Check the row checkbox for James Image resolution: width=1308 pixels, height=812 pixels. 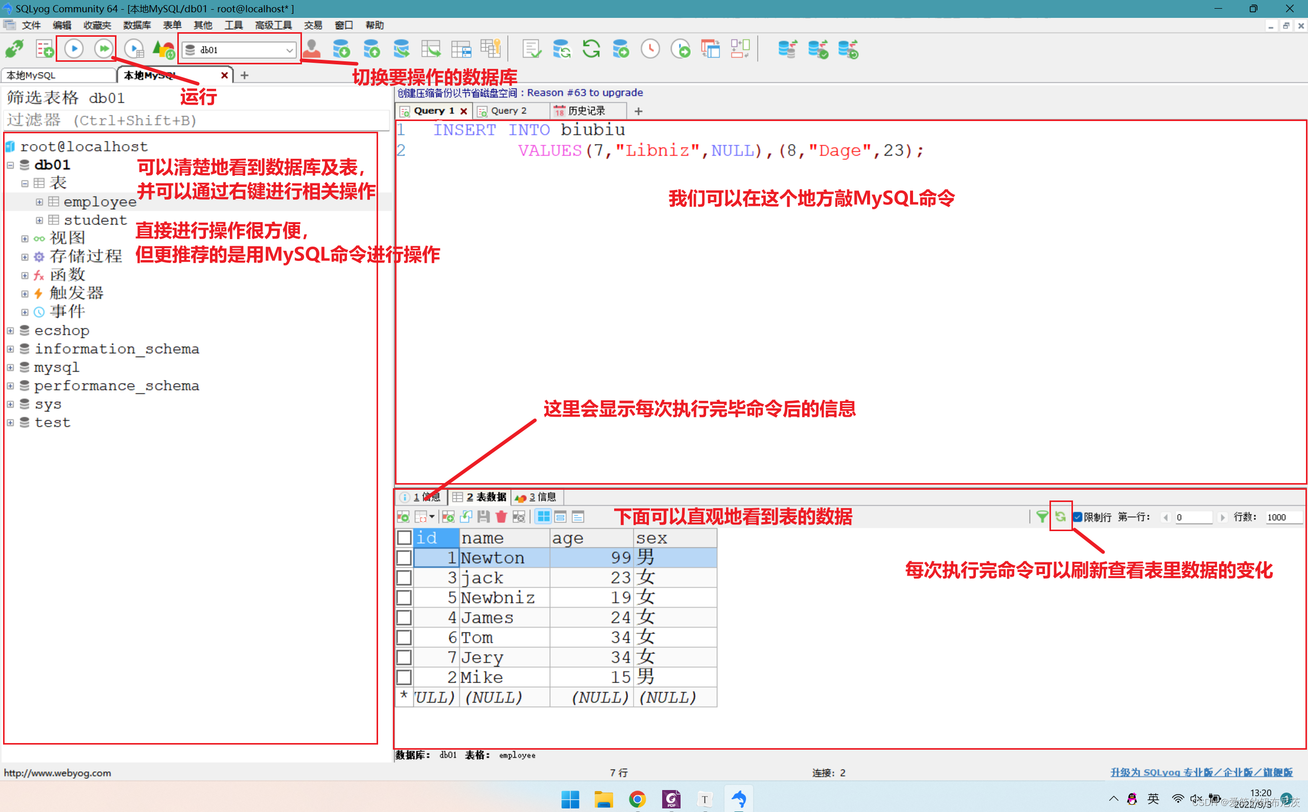click(404, 617)
